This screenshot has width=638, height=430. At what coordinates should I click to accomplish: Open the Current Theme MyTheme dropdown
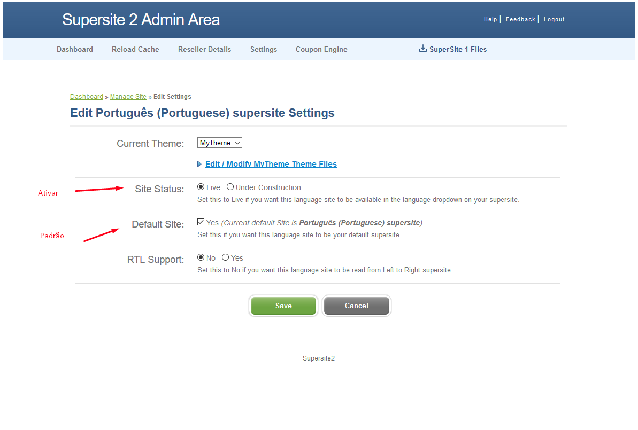click(x=220, y=143)
